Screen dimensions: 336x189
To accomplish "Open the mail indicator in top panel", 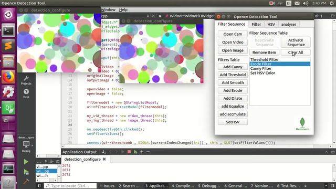I will pyautogui.click(x=297, y=3).
